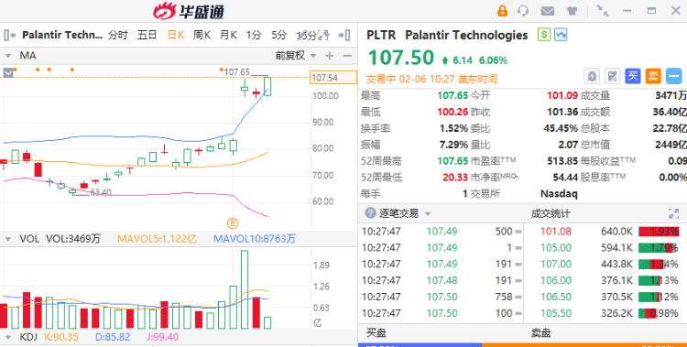The height and width of the screenshot is (347, 687).
Task: Open the skin theme shirt icon
Action: 572,11
